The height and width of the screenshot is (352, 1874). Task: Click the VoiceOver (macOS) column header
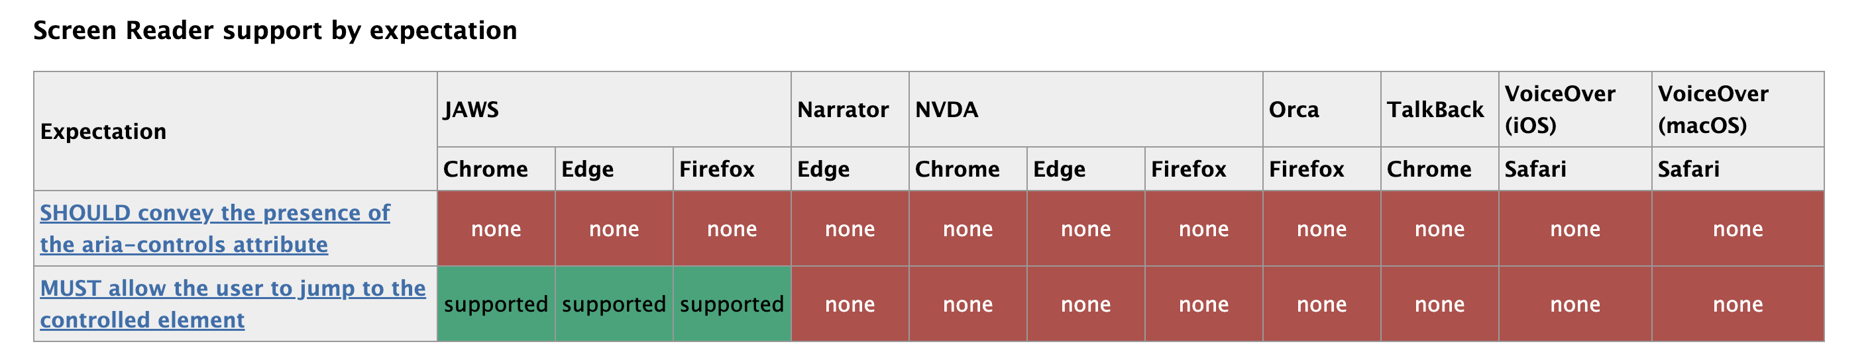pos(1712,110)
